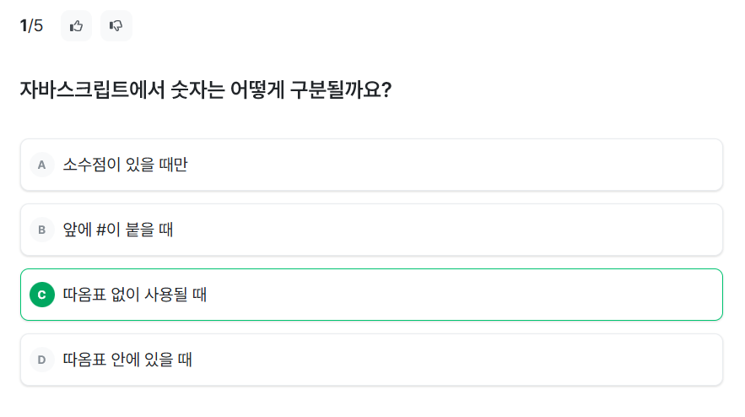
Task: Click the thumbs up icon
Action: coord(76,26)
